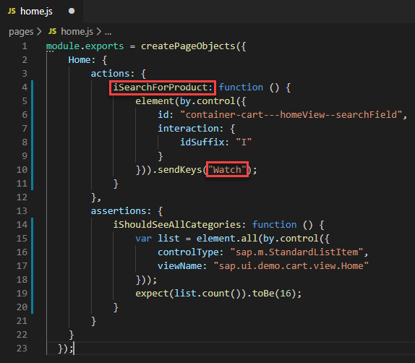Image resolution: width=415 pixels, height=363 pixels.
Task: Click the word module on line 1
Action: pyautogui.click(x=63, y=46)
